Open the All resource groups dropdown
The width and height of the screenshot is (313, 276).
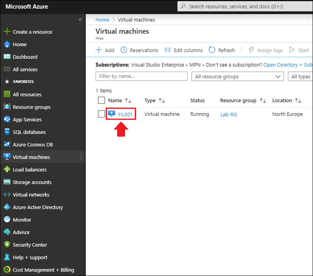237,76
